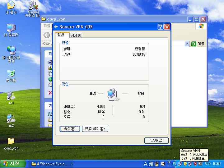
Task: Expand the Windows Explorer taskbar group arrow
Action: [72, 164]
